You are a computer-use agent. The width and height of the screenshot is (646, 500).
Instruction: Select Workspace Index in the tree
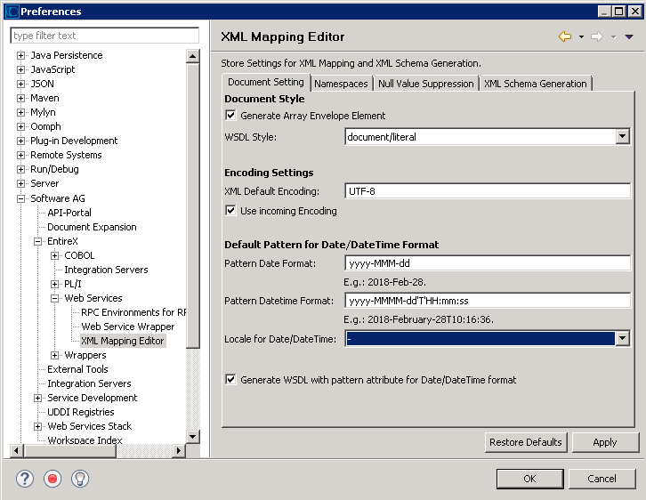[x=85, y=440]
